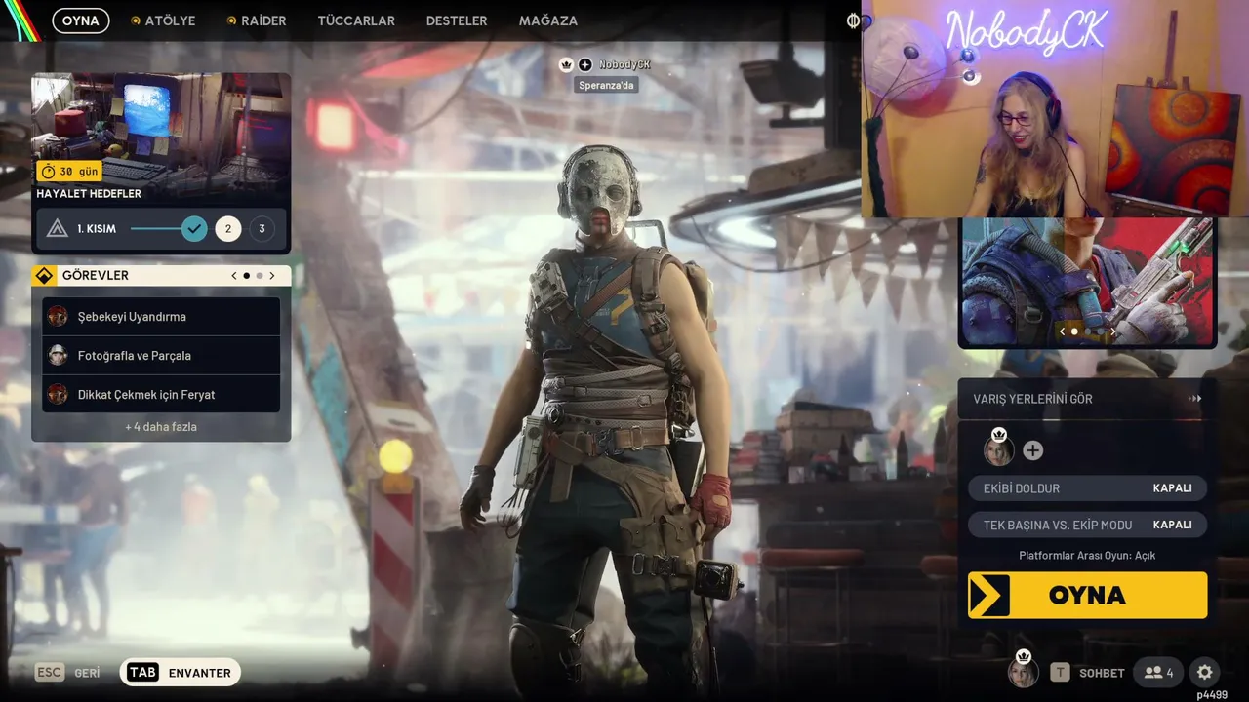Click the 1. KISIM label
1249x702 pixels.
[x=97, y=229]
